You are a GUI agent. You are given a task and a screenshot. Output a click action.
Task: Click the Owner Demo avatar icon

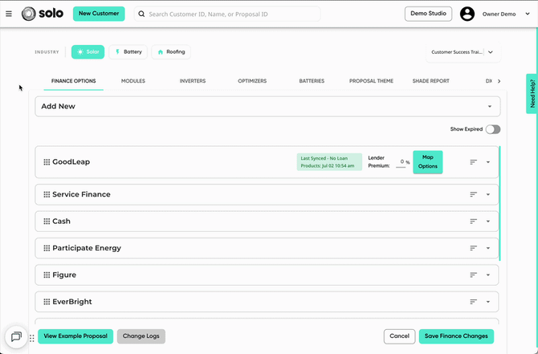click(467, 14)
